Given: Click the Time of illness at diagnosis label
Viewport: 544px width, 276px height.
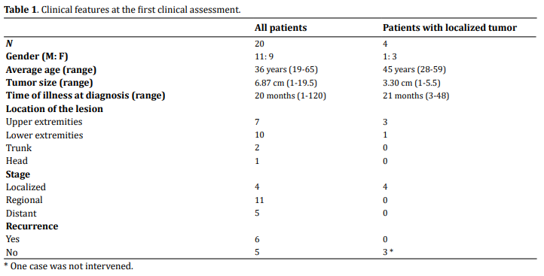Looking at the screenshot, I should click(x=85, y=96).
